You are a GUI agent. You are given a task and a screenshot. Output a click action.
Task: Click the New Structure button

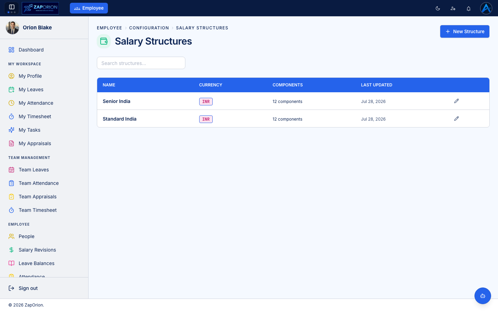tap(464, 31)
